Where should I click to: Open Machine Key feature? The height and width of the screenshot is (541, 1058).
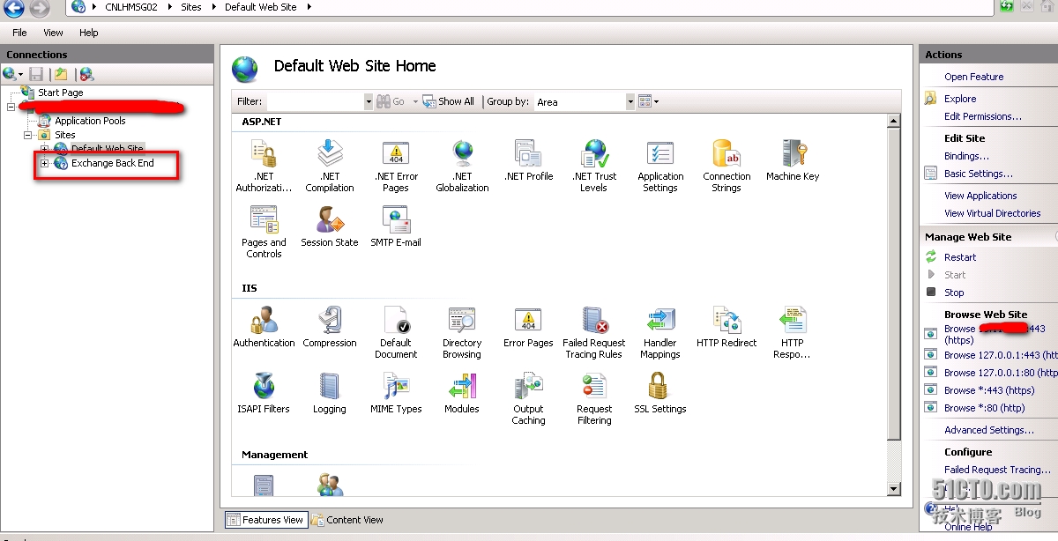[x=793, y=160]
